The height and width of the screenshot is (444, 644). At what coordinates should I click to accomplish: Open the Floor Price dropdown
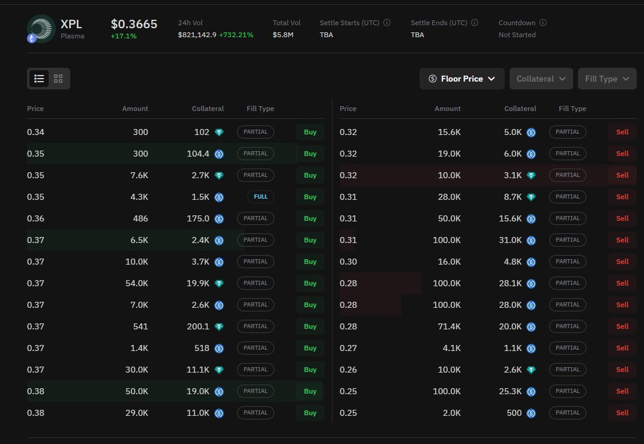[x=462, y=79]
